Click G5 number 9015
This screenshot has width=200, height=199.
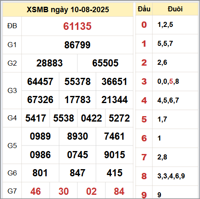pos(114,155)
